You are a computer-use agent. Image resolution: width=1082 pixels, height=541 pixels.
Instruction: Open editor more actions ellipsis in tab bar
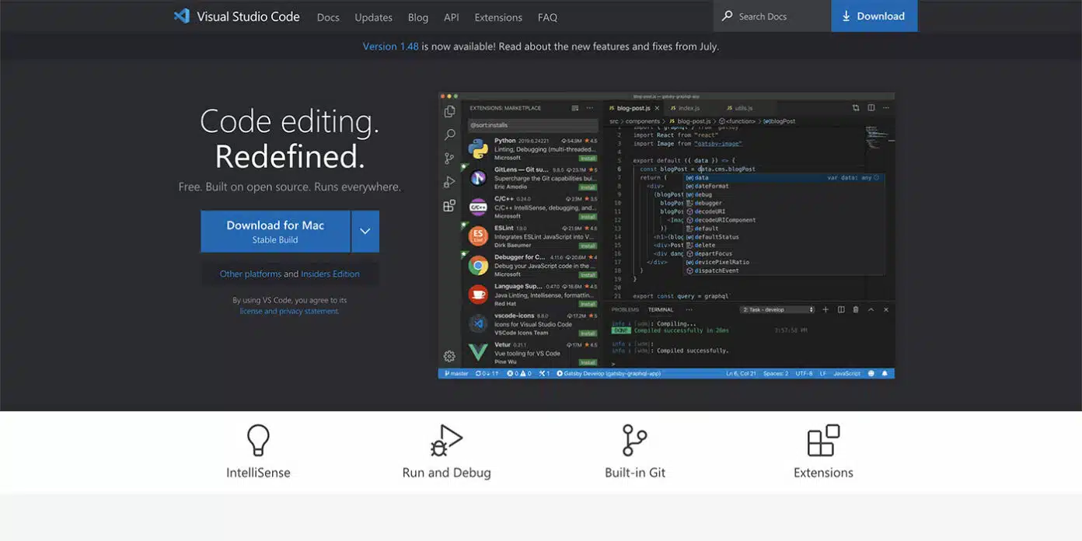(x=886, y=108)
